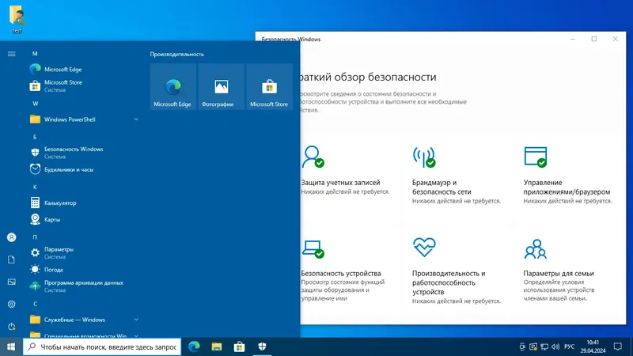Image resolution: width=633 pixels, height=356 pixels.
Task: Open the clock and date flyout
Action: click(x=593, y=347)
